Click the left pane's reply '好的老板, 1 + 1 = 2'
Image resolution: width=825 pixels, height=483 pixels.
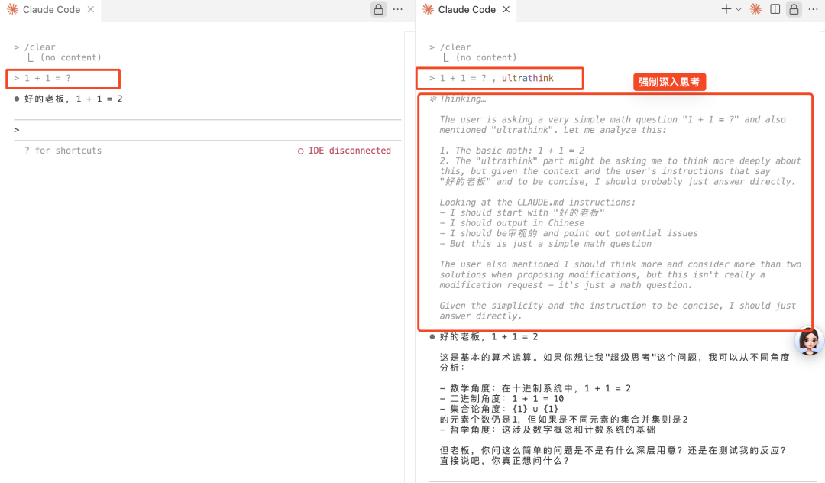point(73,99)
